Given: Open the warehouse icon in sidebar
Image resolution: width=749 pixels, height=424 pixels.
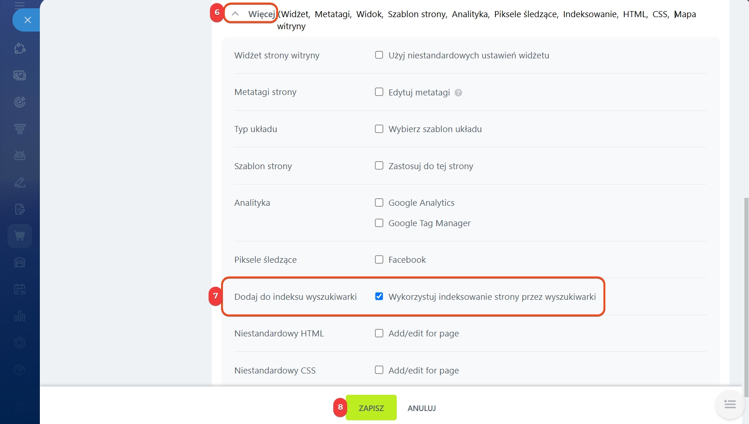Looking at the screenshot, I should coord(19,263).
